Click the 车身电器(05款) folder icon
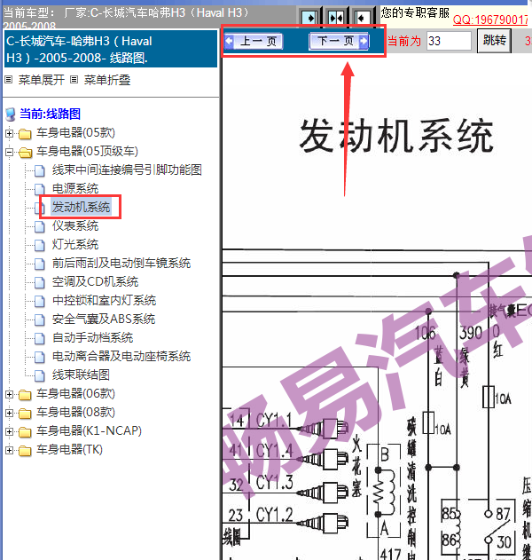The height and width of the screenshot is (560, 532). coord(25,134)
